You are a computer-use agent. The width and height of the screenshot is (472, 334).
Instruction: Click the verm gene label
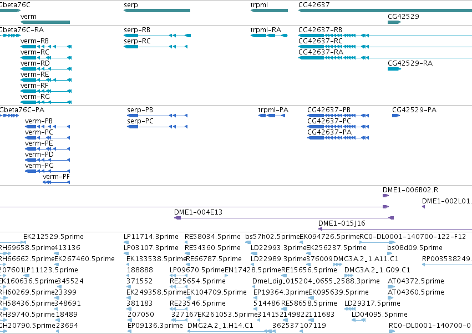pyautogui.click(x=28, y=17)
